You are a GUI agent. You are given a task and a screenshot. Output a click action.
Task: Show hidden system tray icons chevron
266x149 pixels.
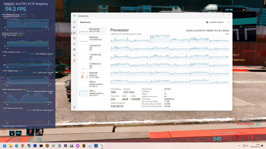pyautogui.click(x=239, y=146)
